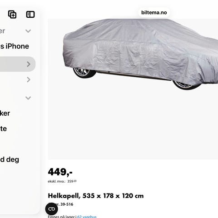Open the highlighted sidebar row's right chevron

[29, 64]
